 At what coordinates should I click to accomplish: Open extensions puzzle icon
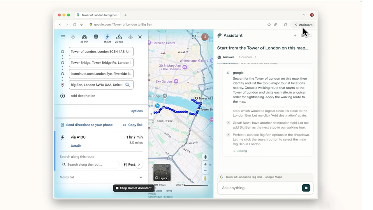point(286,24)
